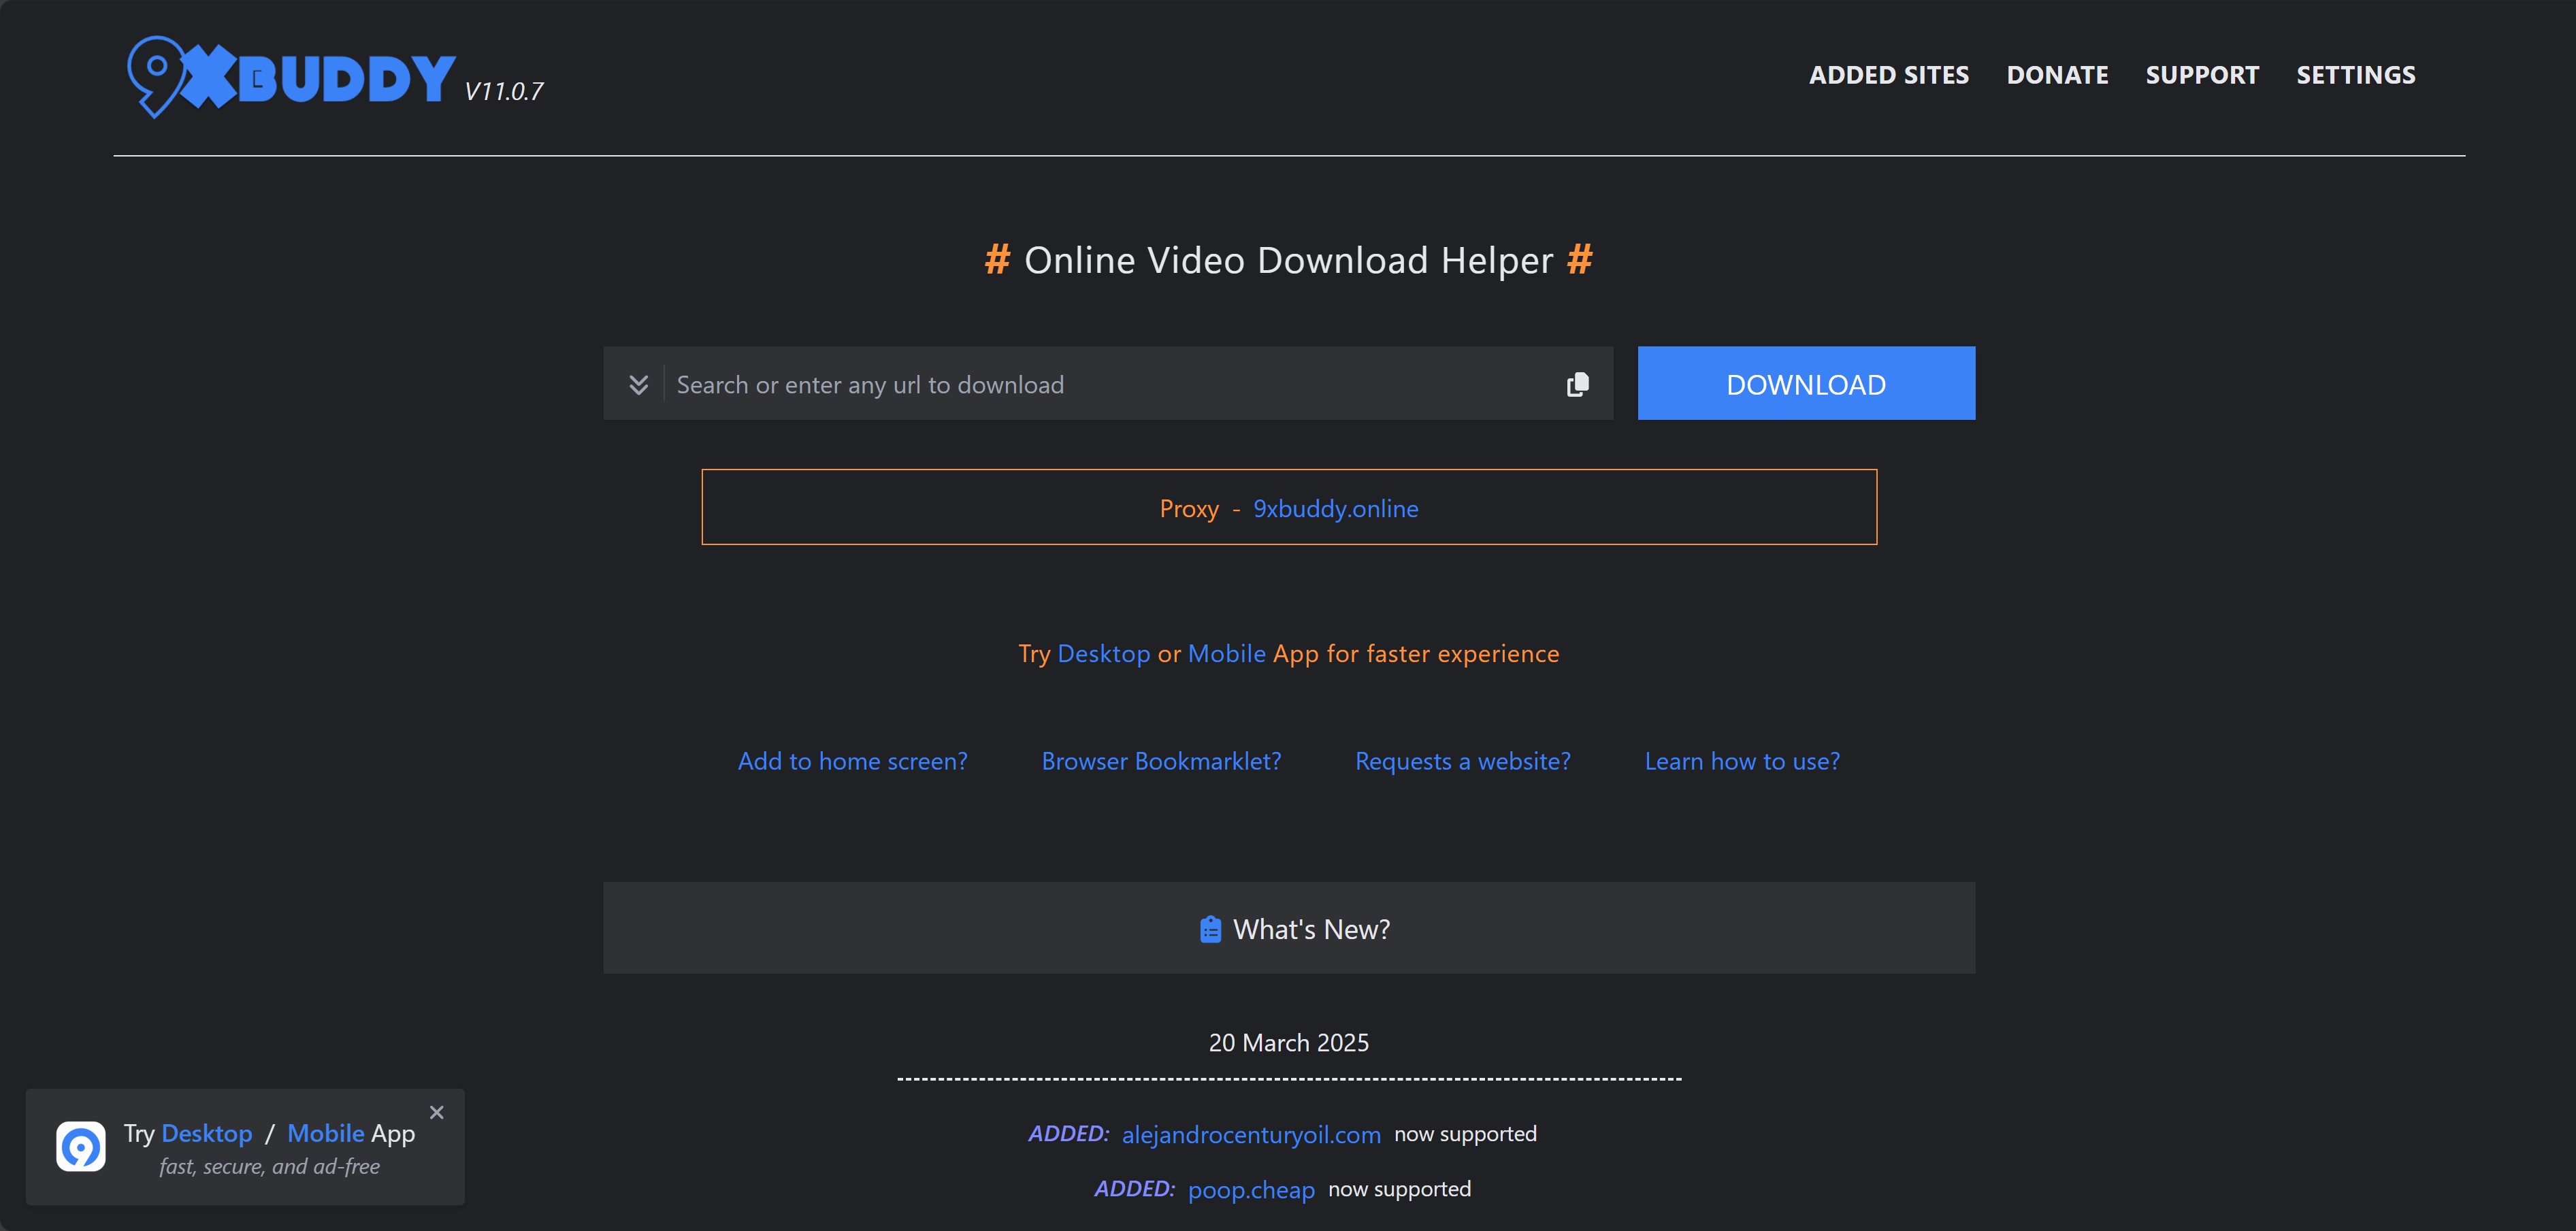Click the clipboard icon next to What's New
The height and width of the screenshot is (1231, 2576).
tap(1210, 929)
